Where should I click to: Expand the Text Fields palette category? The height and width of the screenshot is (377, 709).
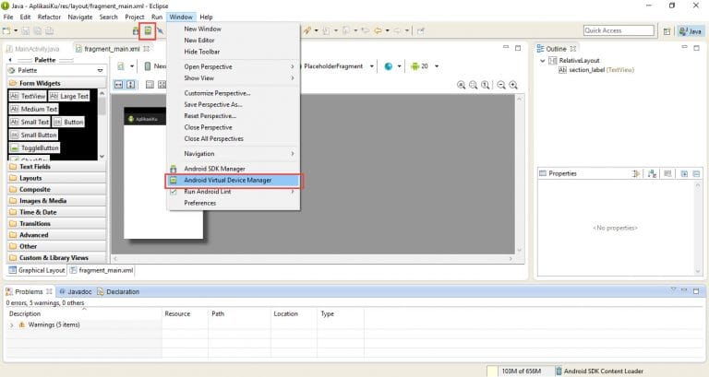pos(57,167)
